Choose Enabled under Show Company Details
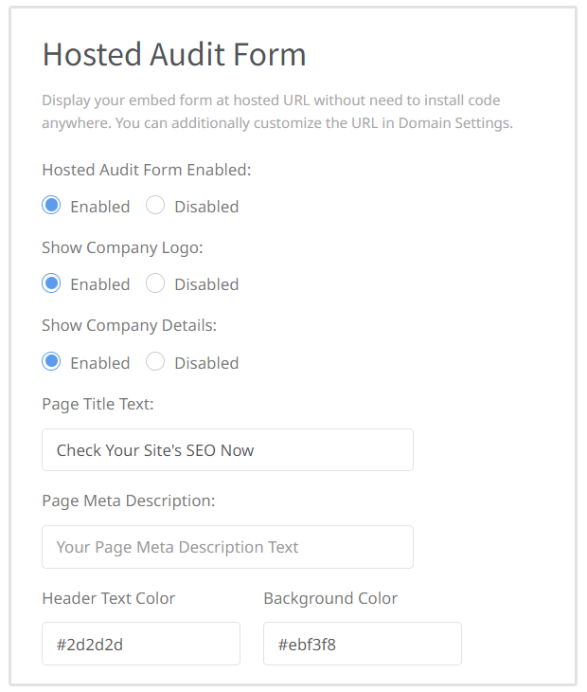 (52, 362)
